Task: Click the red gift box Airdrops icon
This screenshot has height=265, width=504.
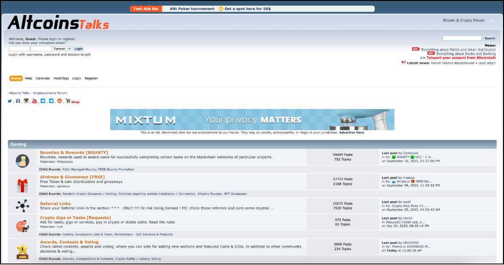Action: [22, 185]
